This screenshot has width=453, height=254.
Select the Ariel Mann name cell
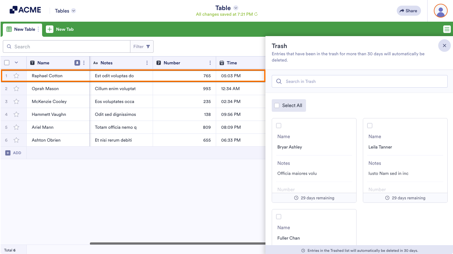[x=58, y=127]
